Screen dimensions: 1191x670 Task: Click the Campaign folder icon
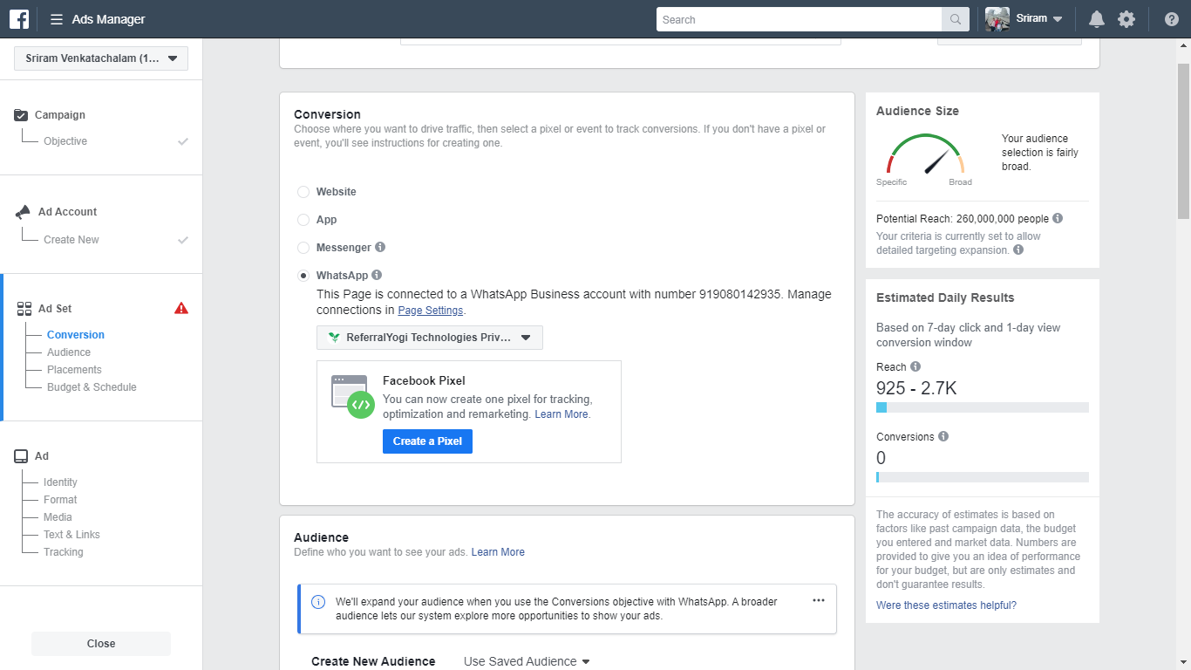[22, 115]
